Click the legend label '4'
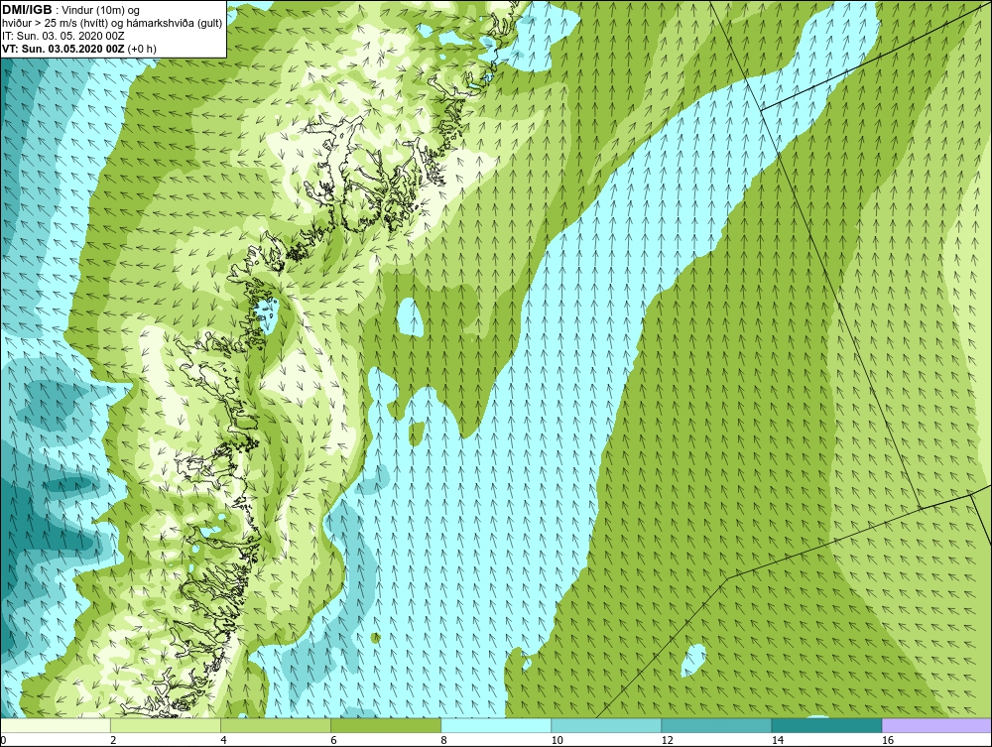This screenshot has width=992, height=747. pos(223,741)
